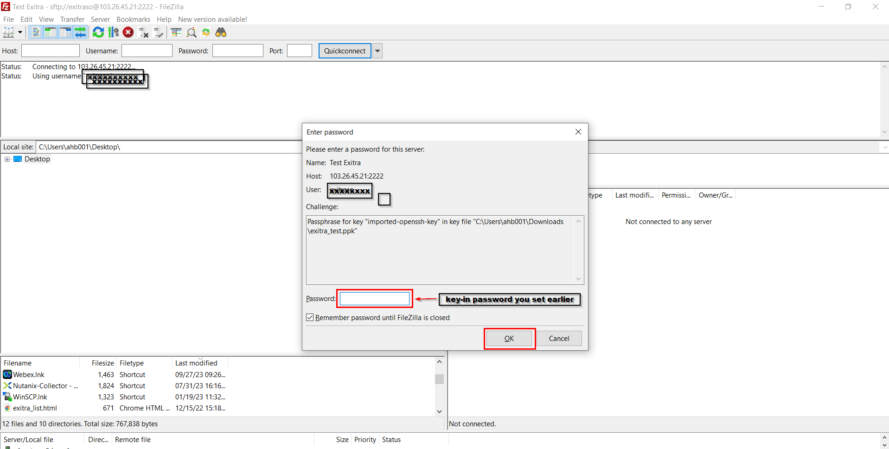The height and width of the screenshot is (449, 889).
Task: Click the Server/Local file queue header
Action: [43, 440]
